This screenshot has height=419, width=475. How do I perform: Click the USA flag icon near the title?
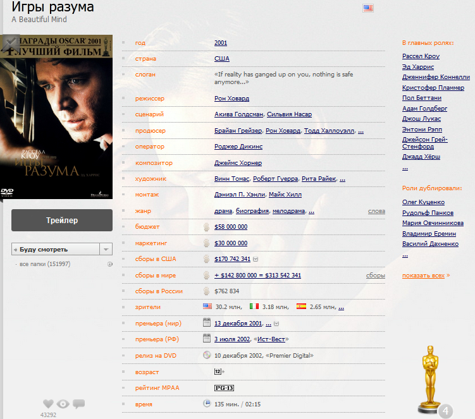pyautogui.click(x=367, y=8)
